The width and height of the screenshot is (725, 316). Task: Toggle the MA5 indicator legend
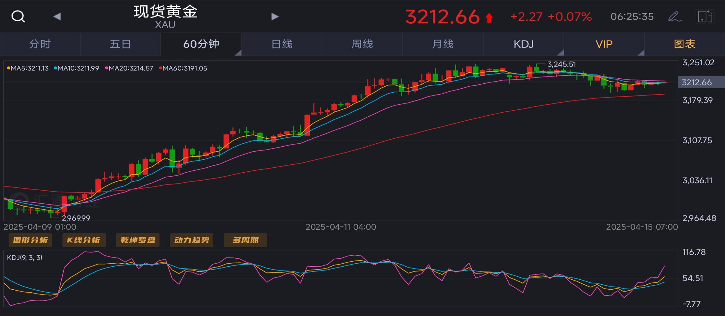click(28, 68)
